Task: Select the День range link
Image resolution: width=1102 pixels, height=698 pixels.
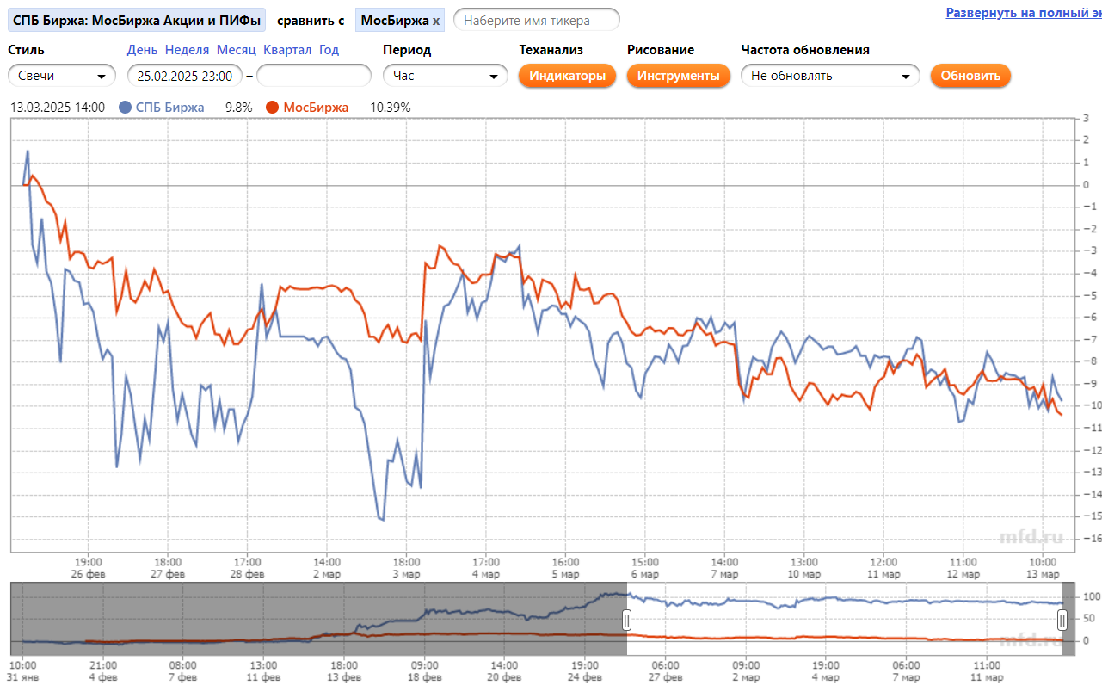Action: [x=142, y=50]
